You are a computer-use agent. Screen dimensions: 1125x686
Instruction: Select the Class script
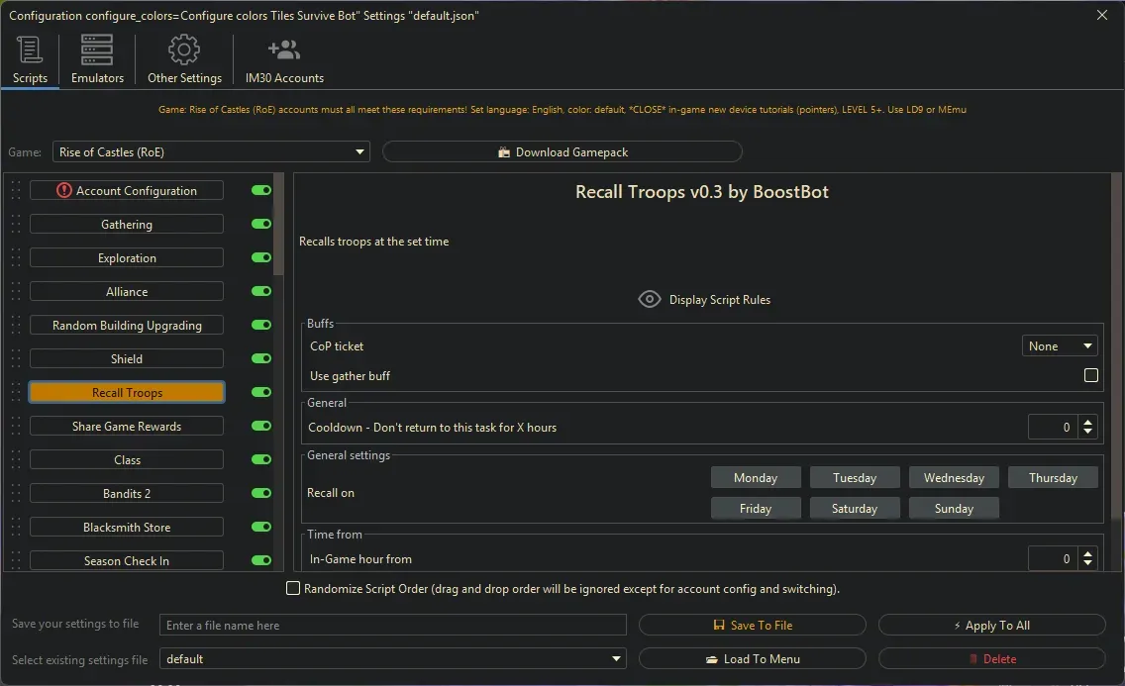coord(127,460)
